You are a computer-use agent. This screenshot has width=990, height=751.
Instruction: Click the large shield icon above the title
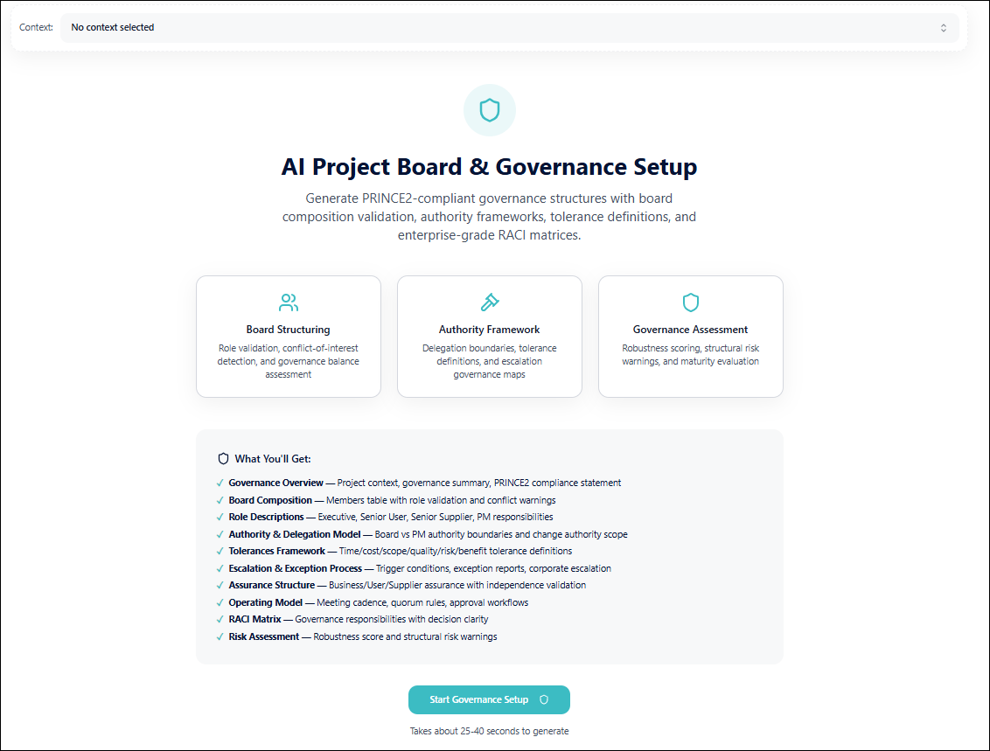pos(490,110)
